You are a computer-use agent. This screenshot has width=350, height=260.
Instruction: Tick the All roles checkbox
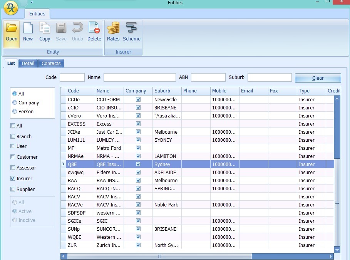coord(13,126)
